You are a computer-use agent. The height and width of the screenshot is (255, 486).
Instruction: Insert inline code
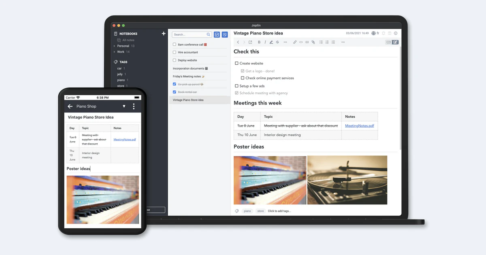pyautogui.click(x=301, y=42)
